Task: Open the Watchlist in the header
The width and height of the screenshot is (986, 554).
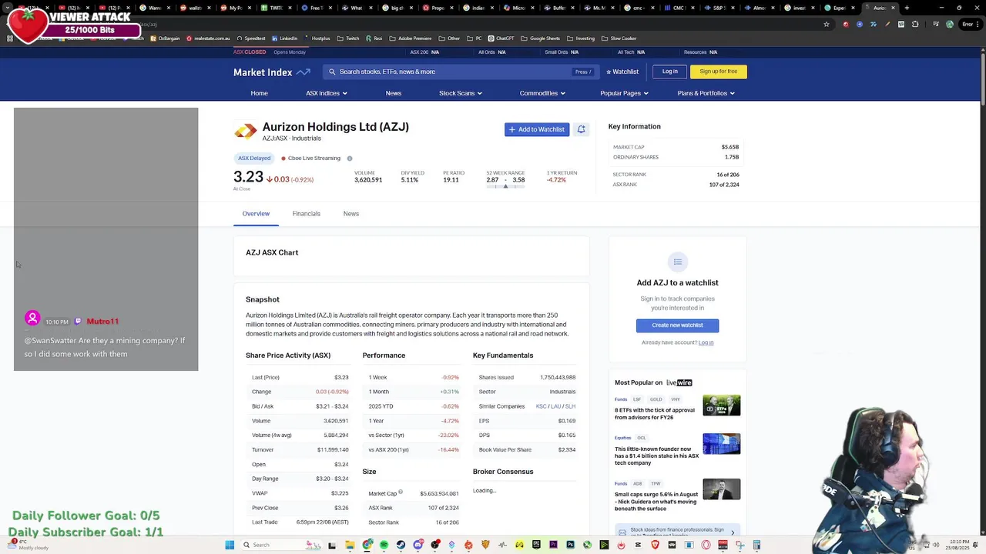Action: pyautogui.click(x=622, y=72)
